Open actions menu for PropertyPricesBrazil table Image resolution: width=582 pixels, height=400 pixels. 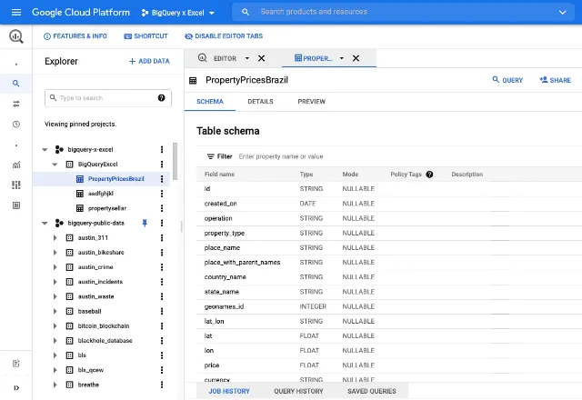pos(162,179)
